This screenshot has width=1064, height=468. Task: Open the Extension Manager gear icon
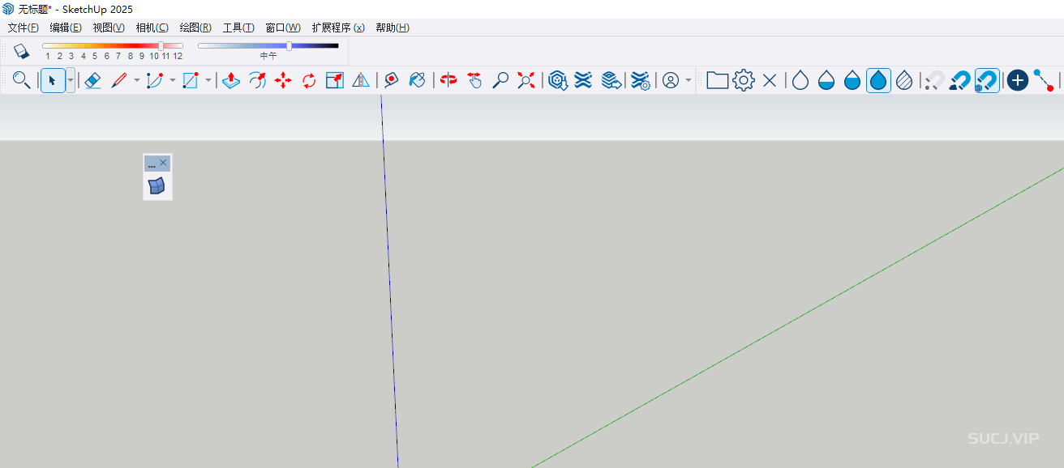[x=641, y=80]
